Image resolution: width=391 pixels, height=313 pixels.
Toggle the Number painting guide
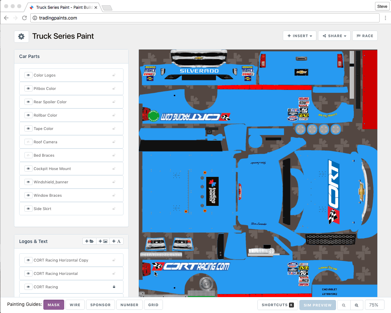pos(129,305)
